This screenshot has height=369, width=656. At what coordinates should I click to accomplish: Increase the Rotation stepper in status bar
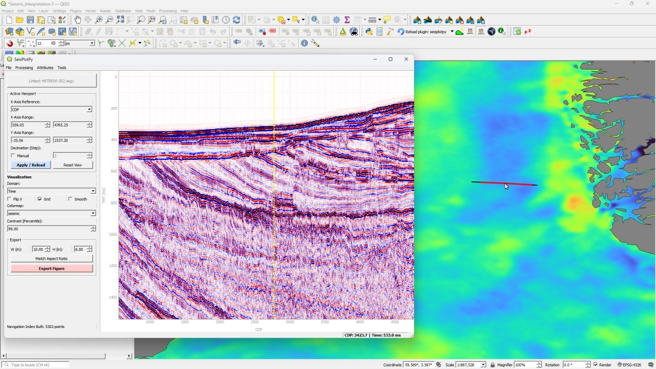point(588,363)
